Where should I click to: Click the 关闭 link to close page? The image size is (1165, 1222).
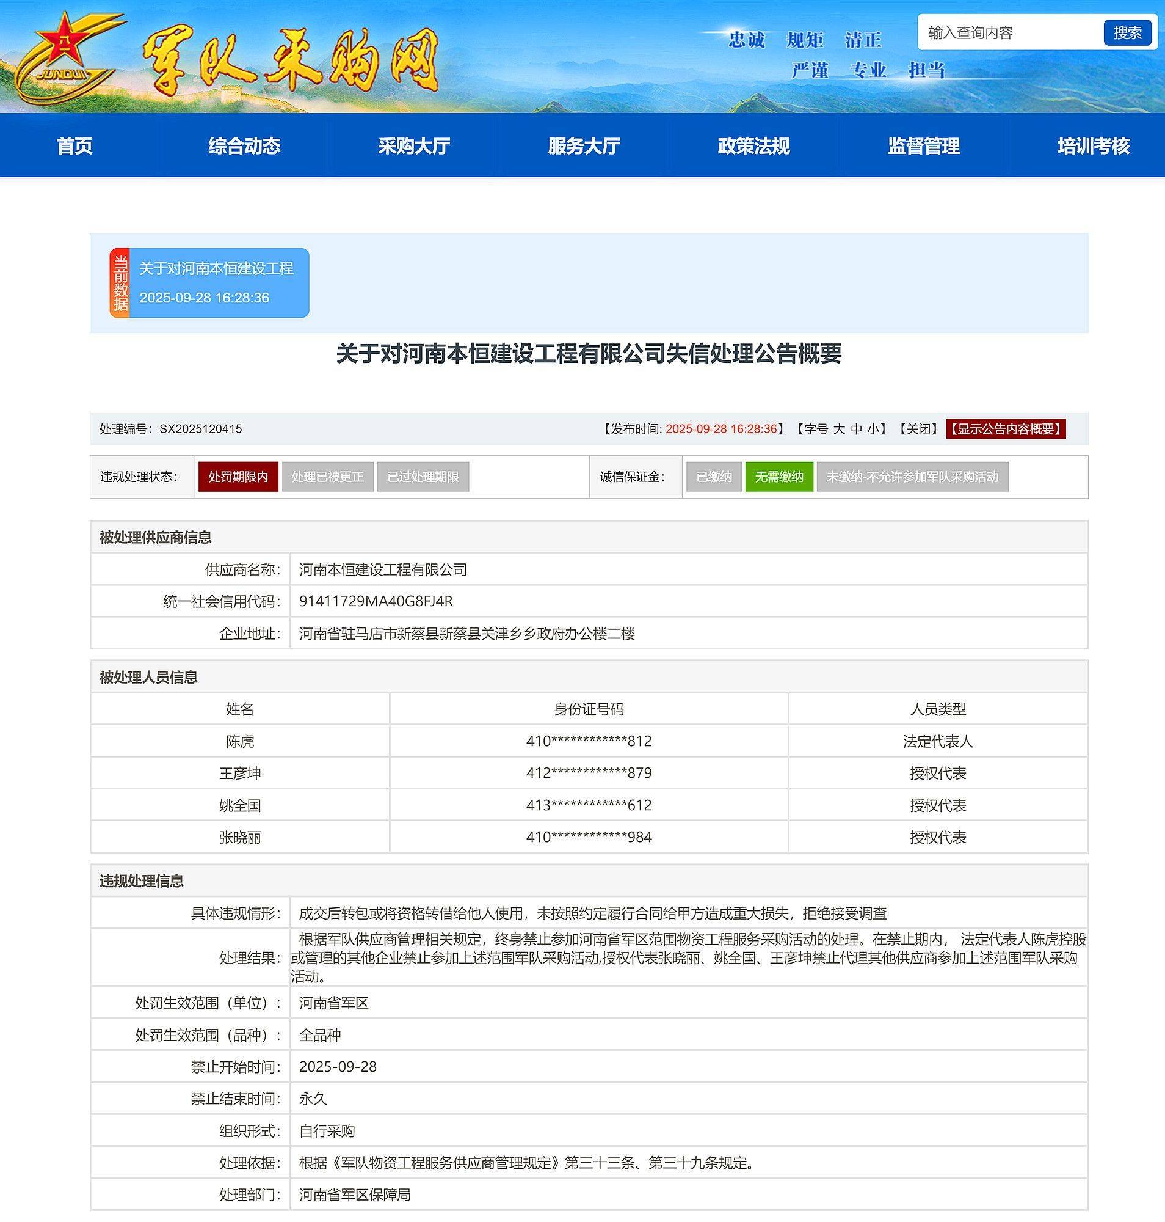click(918, 429)
